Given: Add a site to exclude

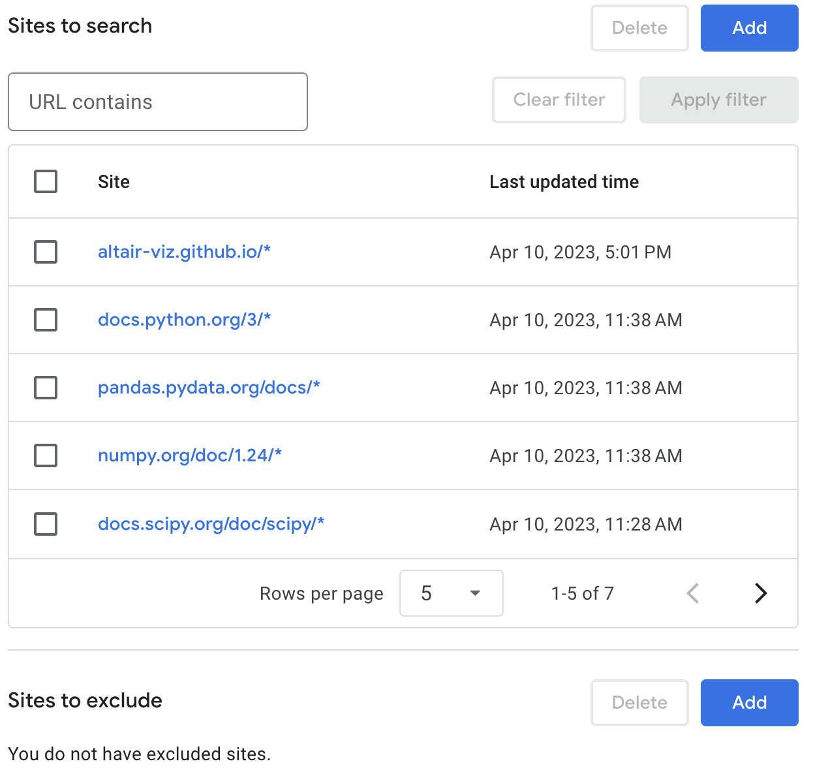Looking at the screenshot, I should (749, 703).
